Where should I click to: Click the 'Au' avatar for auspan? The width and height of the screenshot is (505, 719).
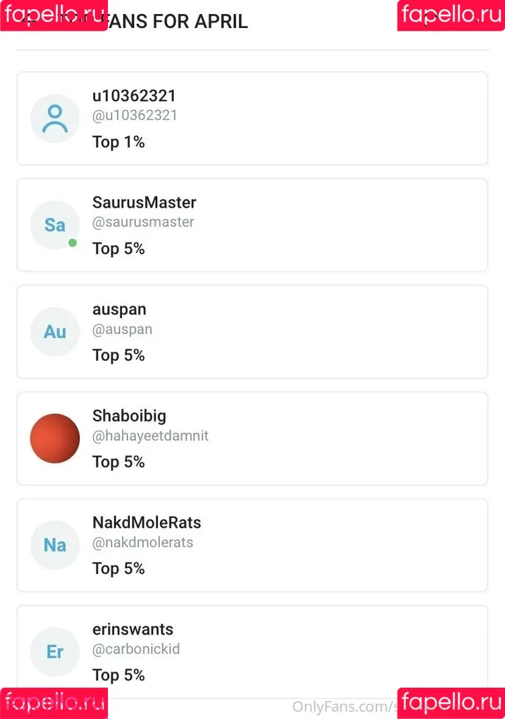(x=55, y=332)
